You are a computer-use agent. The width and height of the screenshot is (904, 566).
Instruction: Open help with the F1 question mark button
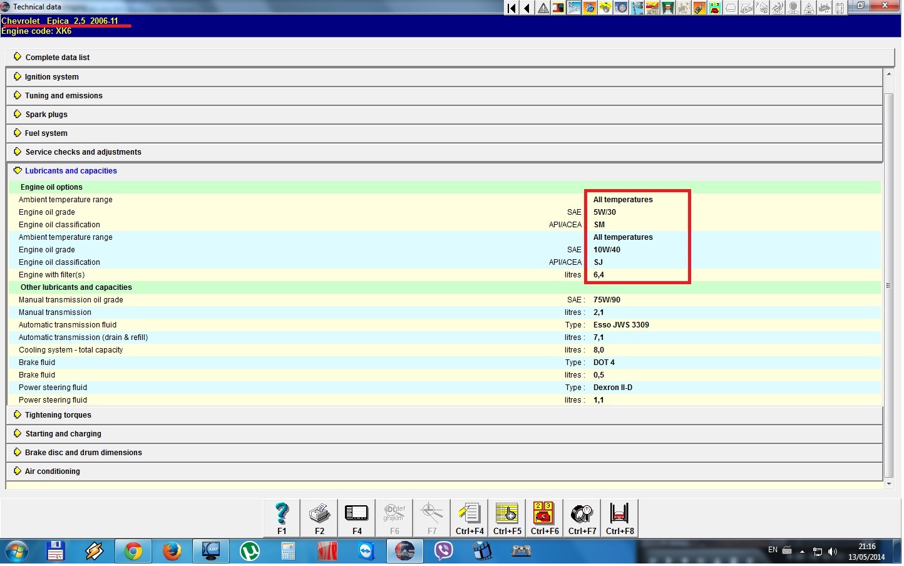pos(282,518)
